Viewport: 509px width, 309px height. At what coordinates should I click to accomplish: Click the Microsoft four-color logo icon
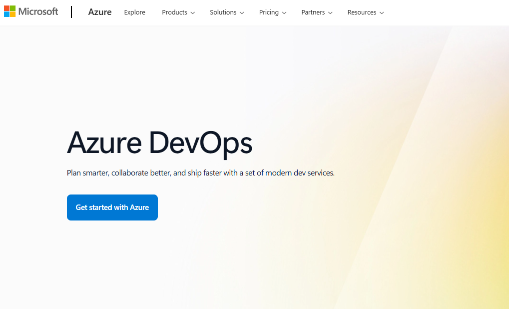(9, 11)
